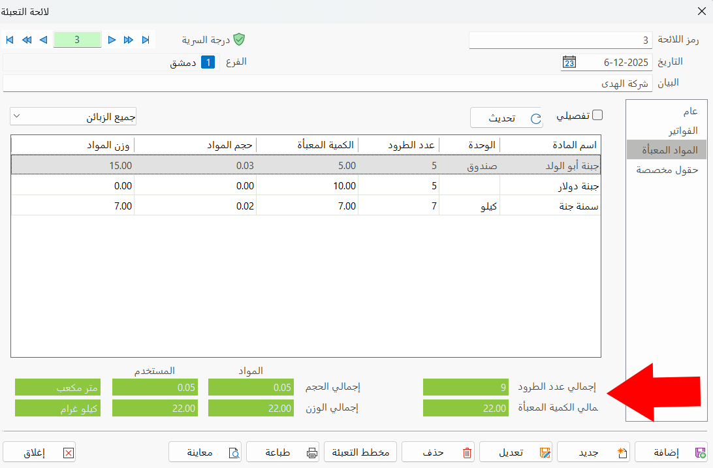Screen dimensions: 713x468
Task: Jump to last record with navigation arrow
Action: (145, 39)
